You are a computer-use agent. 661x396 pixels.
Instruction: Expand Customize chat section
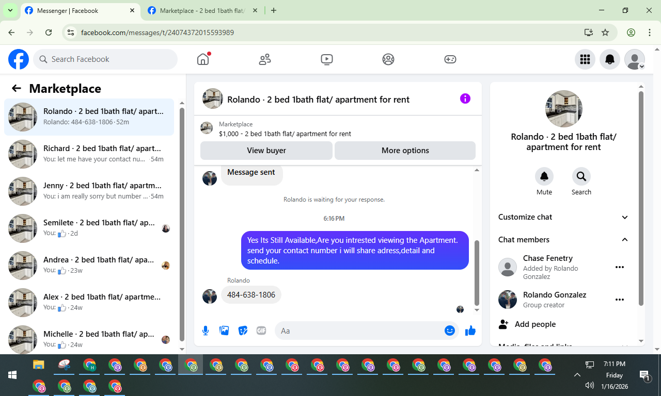pos(563,217)
